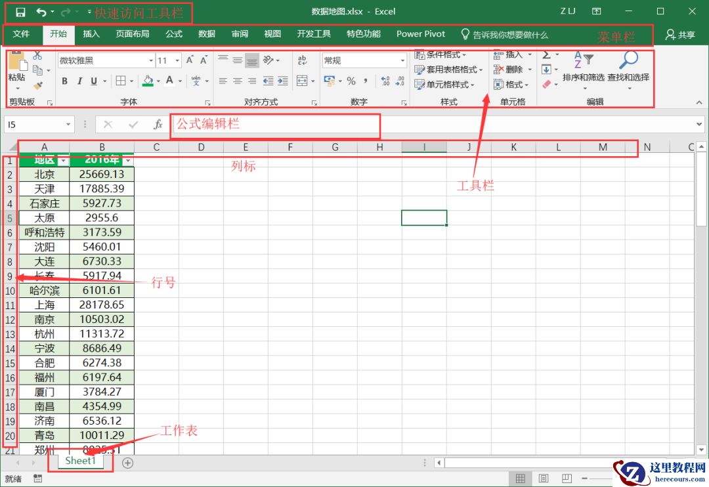Select the Format Painter brush icon

[x=37, y=85]
